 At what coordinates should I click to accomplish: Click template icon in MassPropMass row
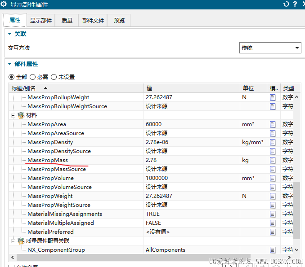[273, 160]
